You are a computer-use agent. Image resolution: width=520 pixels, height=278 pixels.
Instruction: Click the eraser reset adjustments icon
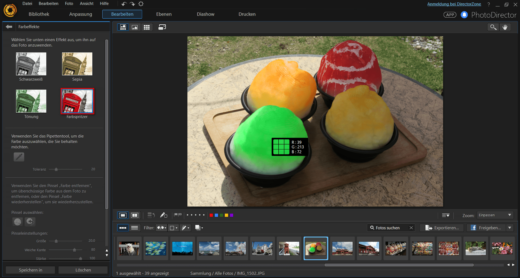[x=164, y=215]
